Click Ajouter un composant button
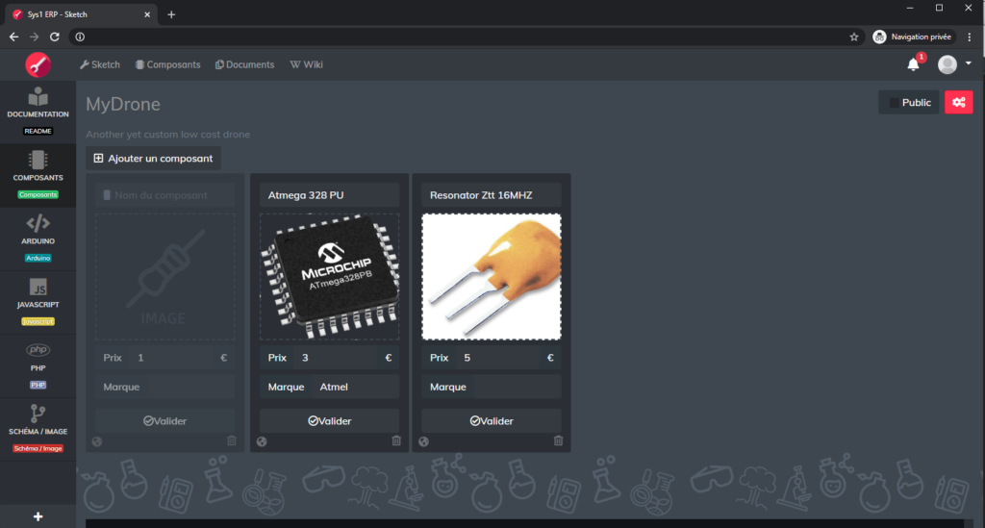This screenshot has height=528, width=985. coord(153,158)
